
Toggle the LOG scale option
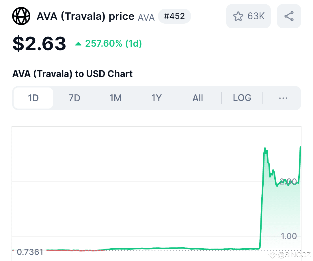(x=242, y=98)
